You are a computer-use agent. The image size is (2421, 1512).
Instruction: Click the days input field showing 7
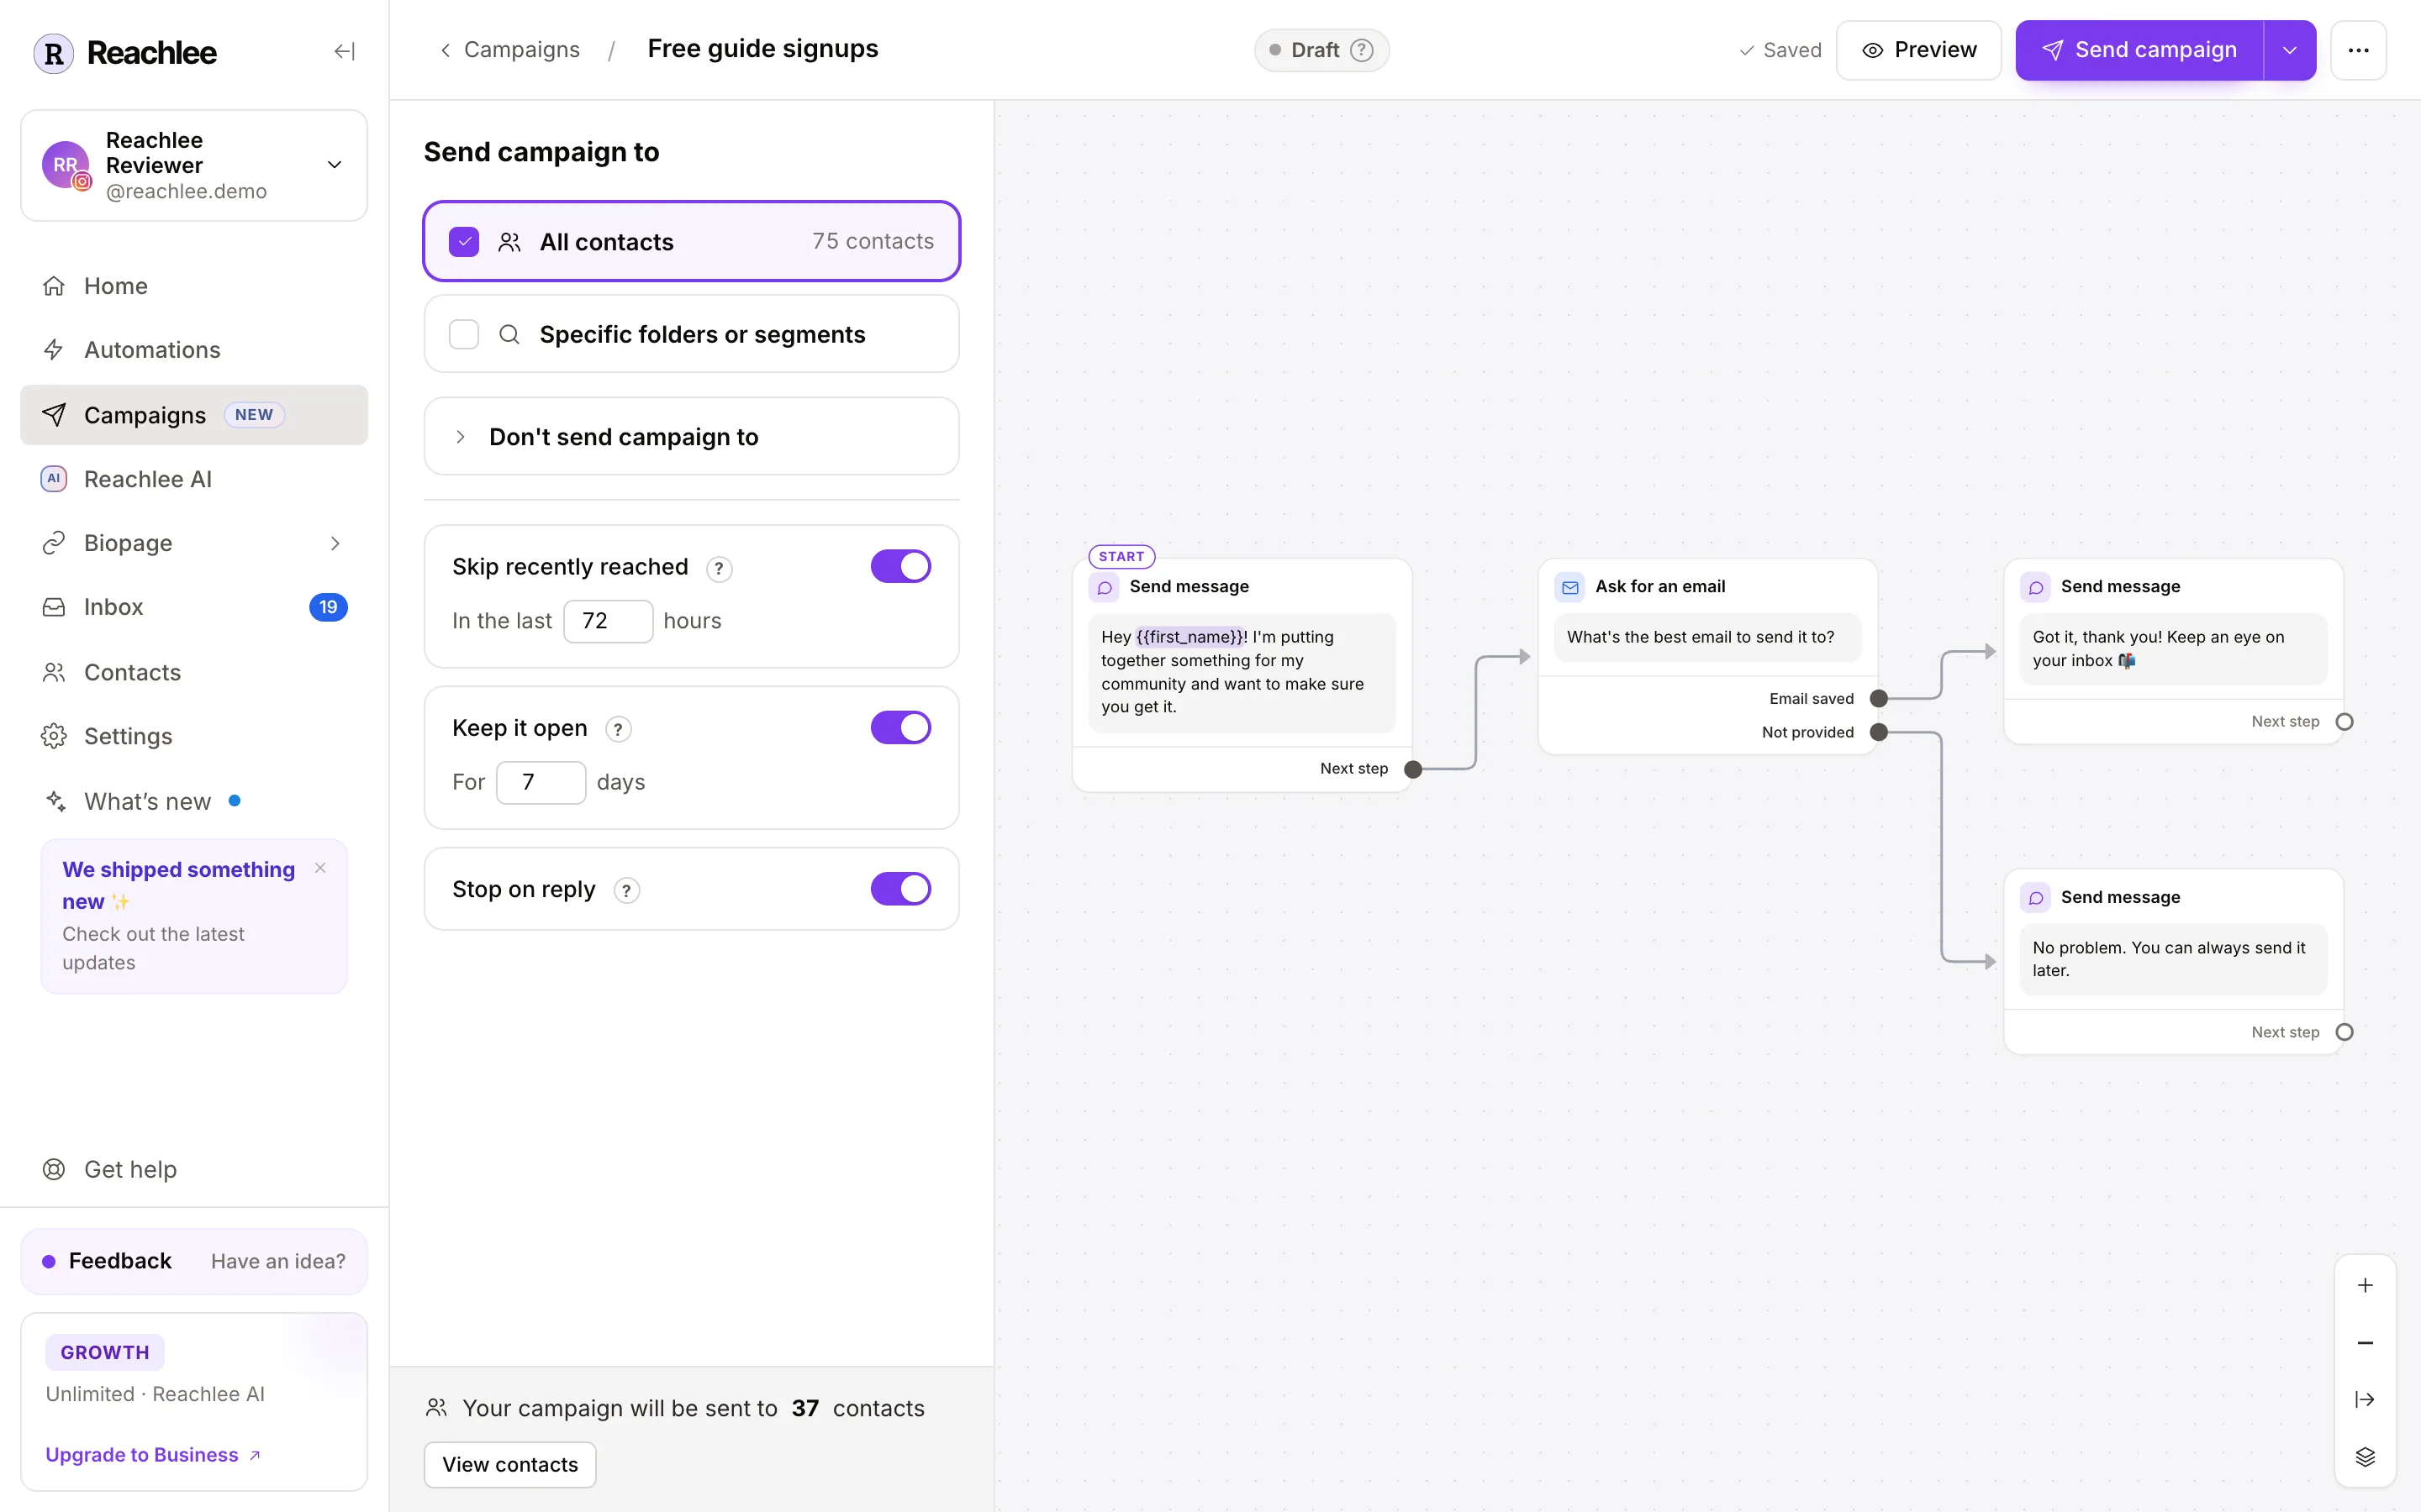coord(541,782)
